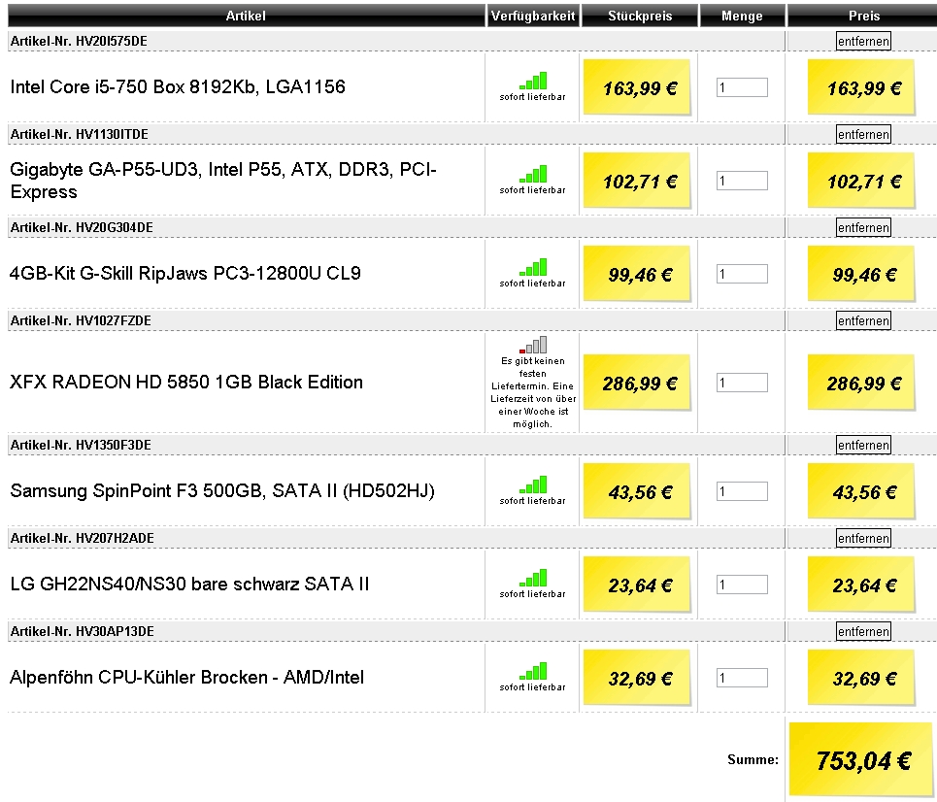Open LG GH22NS40/NS30 product name

coord(189,584)
